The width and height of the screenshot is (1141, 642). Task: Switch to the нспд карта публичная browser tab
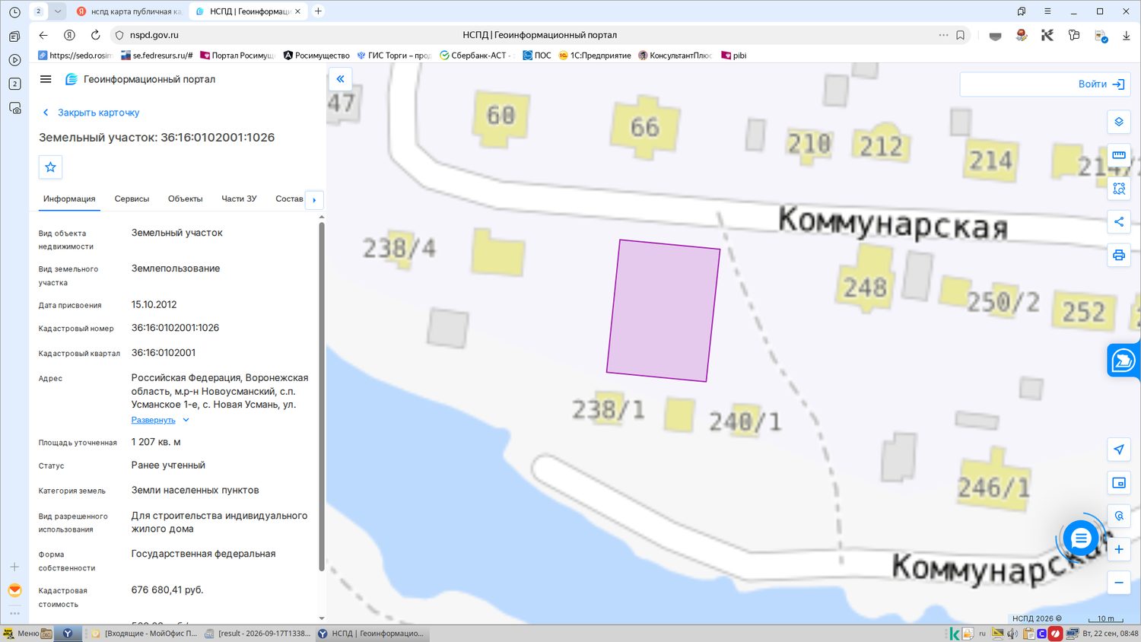point(129,11)
